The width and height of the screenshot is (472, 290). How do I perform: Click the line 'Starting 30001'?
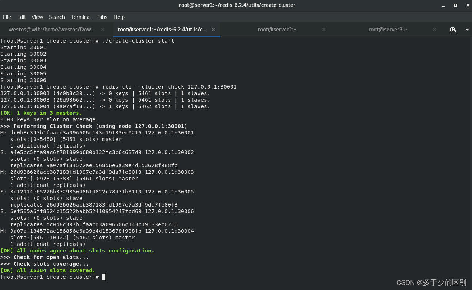coord(23,47)
